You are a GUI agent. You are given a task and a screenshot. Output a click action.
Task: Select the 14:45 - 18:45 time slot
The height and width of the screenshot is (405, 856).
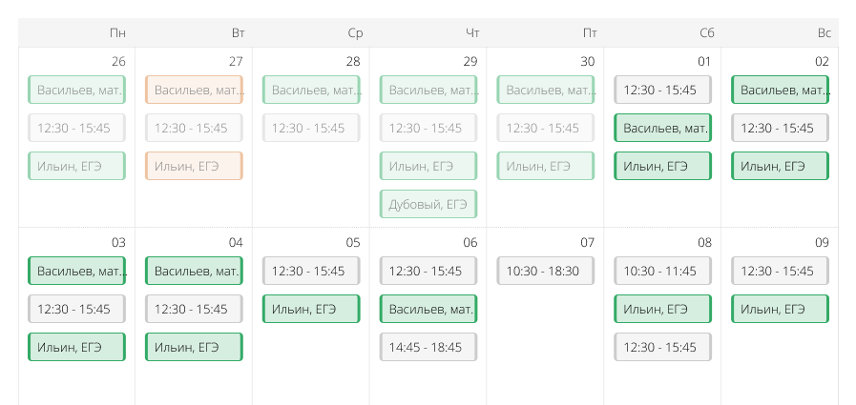pos(428,347)
